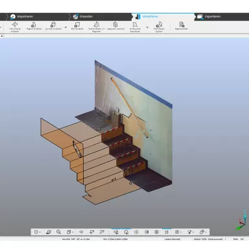Click the Zylinder erstellen tool
This screenshot has height=249, width=249.
[53, 26]
